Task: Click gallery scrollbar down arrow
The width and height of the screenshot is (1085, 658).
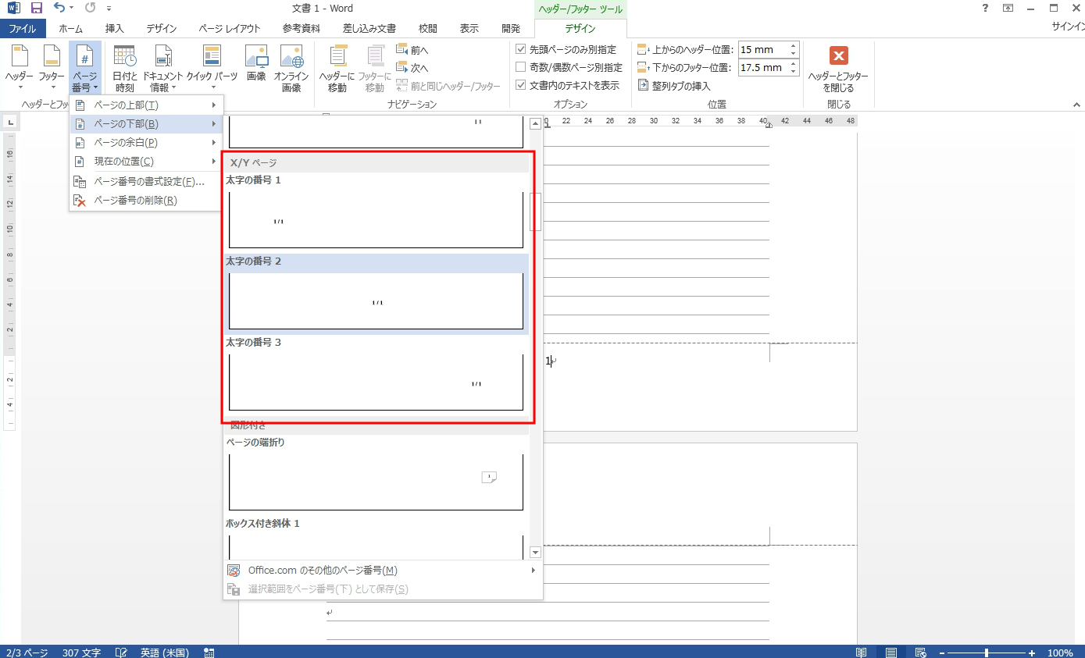Action: coord(535,553)
